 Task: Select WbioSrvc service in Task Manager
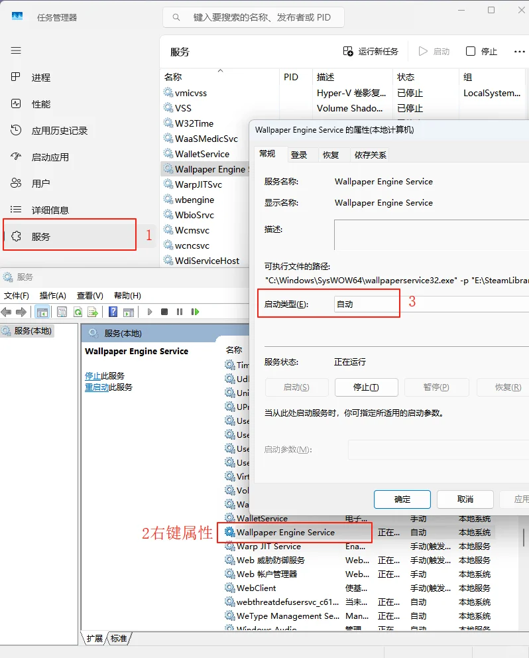(195, 215)
